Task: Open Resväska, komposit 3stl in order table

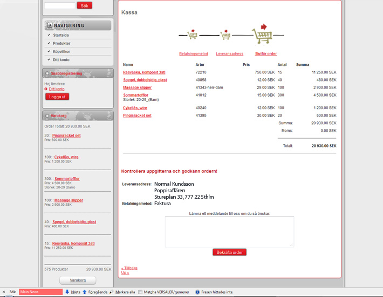Action: pyautogui.click(x=144, y=72)
